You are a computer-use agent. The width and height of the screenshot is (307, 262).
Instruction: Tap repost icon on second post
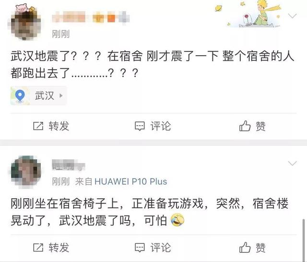pos(38,248)
